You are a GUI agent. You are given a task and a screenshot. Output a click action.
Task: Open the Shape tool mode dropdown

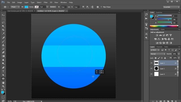pyautogui.click(x=15, y=7)
